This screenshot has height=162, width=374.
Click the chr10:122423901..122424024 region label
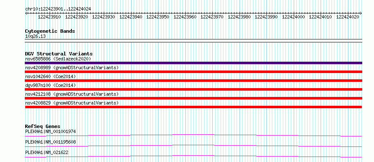(x=58, y=9)
